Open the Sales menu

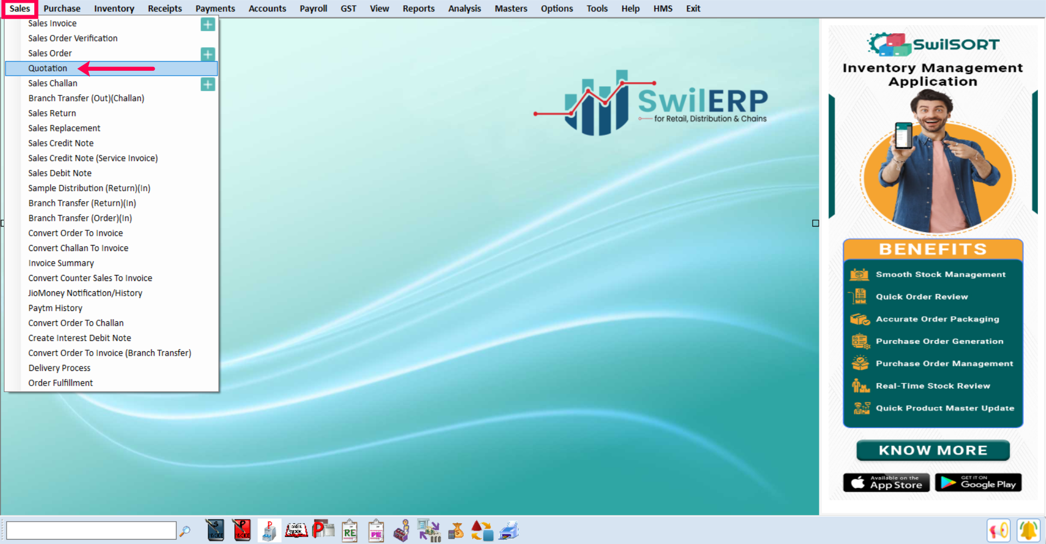[20, 8]
